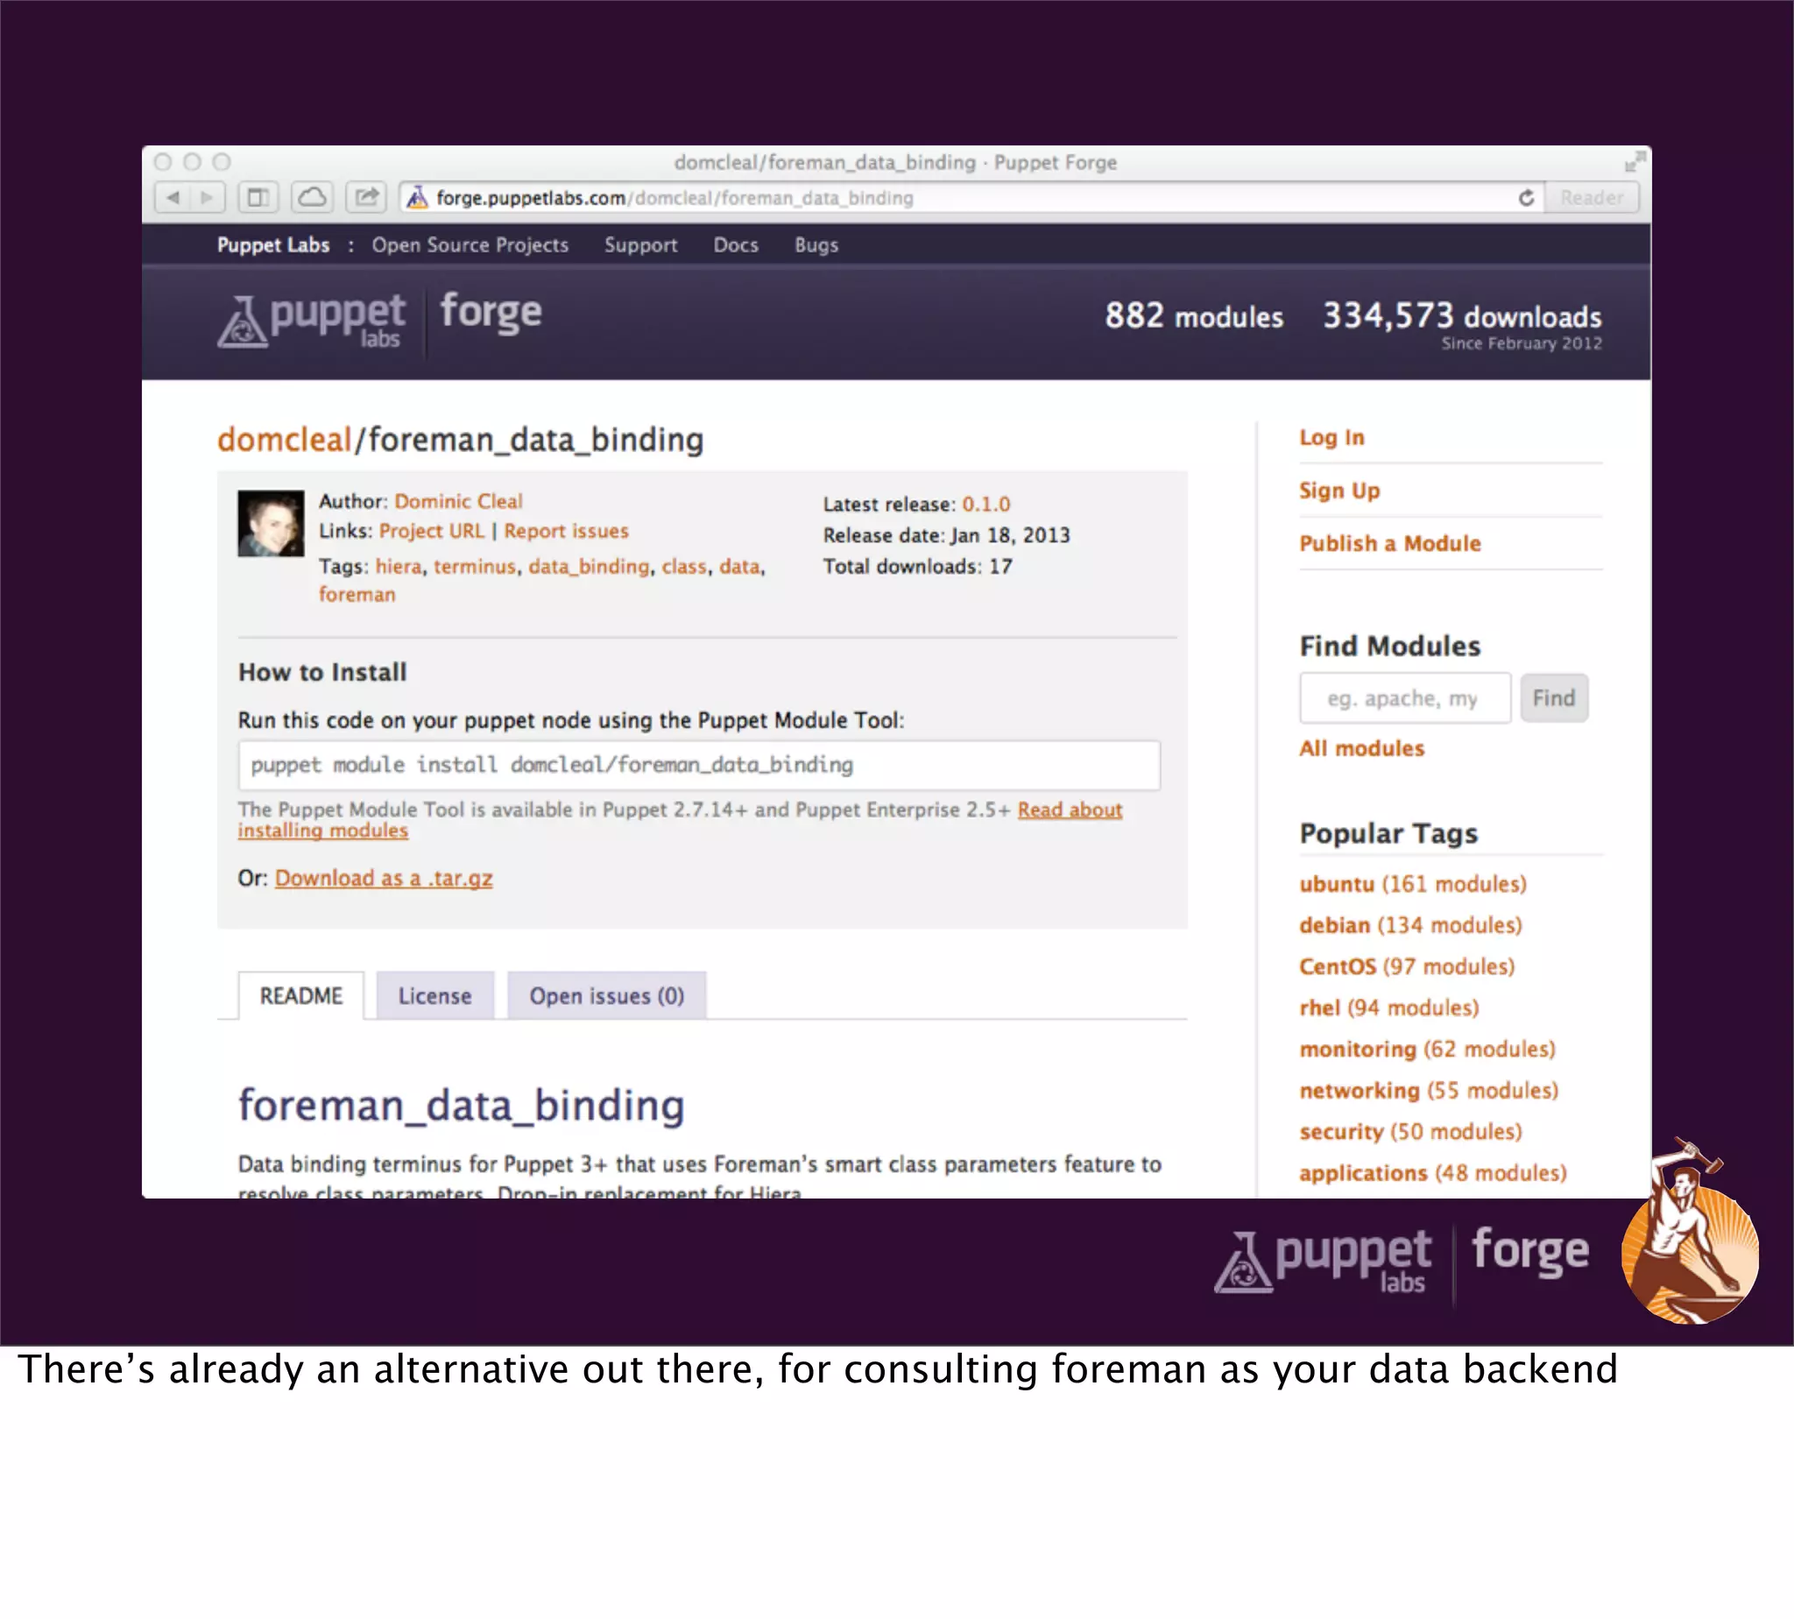Viewport: 1794px width, 1619px height.
Task: Click the Release date: Jan 18, 2013 text
Action: point(946,535)
